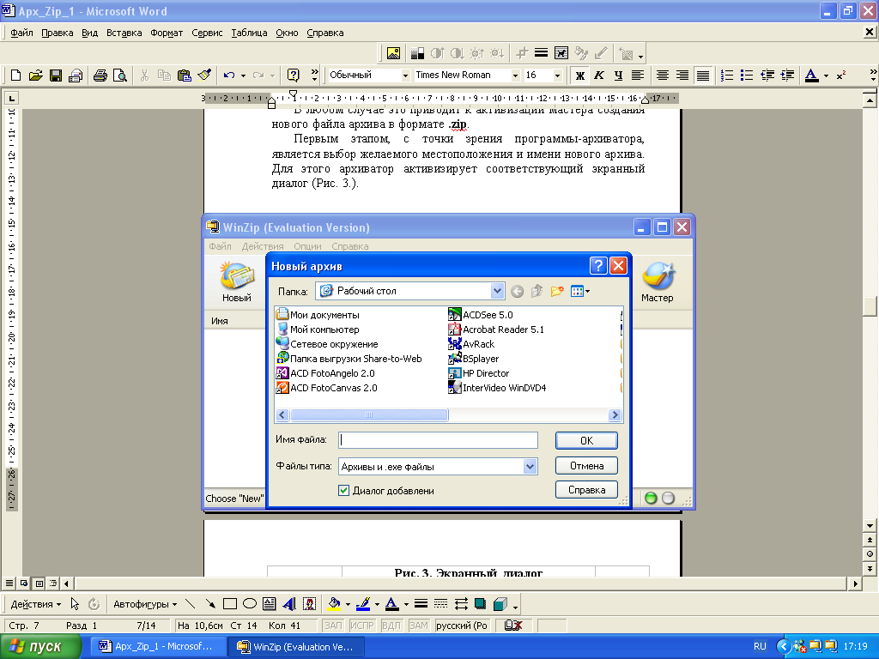Image resolution: width=879 pixels, height=659 pixels.
Task: Toggle ИСПР track changes indicator
Action: 362,626
